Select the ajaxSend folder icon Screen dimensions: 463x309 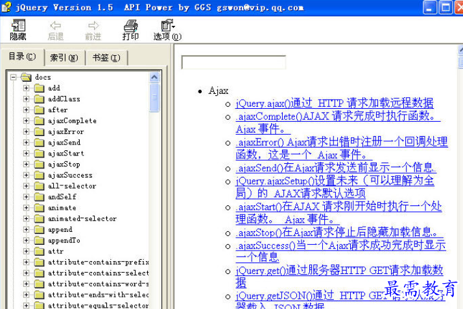pos(39,143)
